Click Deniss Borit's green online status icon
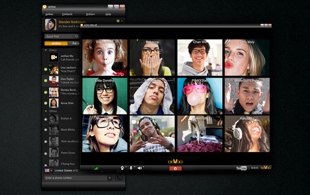Image resolution: width=310 pixels, height=195 pixels. click(45, 92)
